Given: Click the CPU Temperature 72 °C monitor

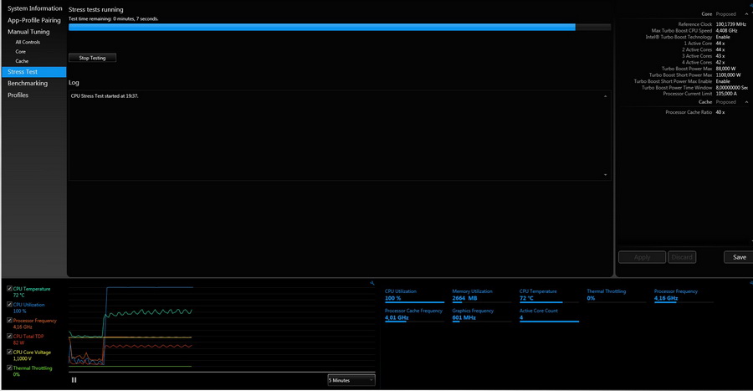Looking at the screenshot, I should (549, 296).
